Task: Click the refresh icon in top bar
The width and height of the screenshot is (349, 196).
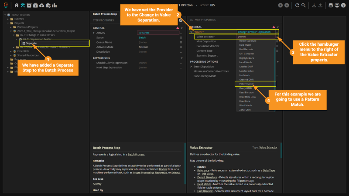Action: coord(297,5)
